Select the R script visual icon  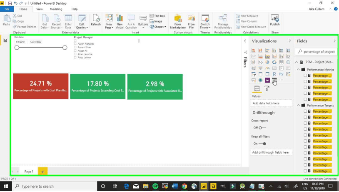pyautogui.click(x=274, y=74)
